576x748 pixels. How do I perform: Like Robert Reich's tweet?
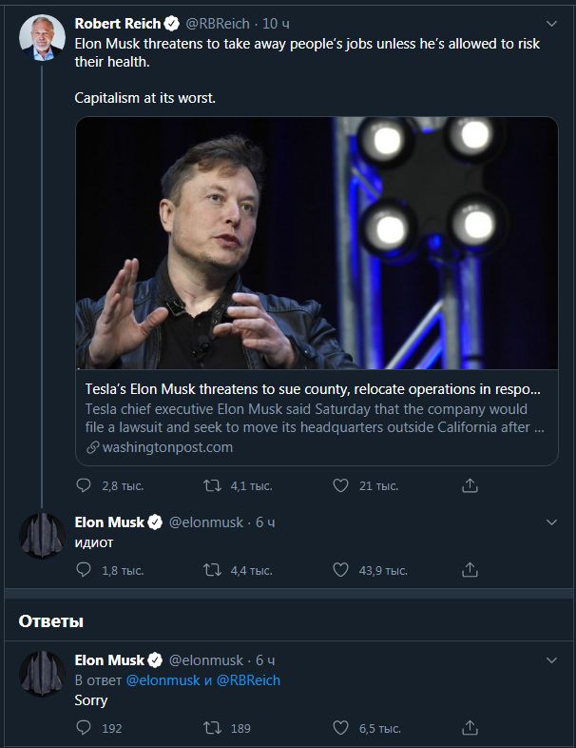[x=341, y=485]
